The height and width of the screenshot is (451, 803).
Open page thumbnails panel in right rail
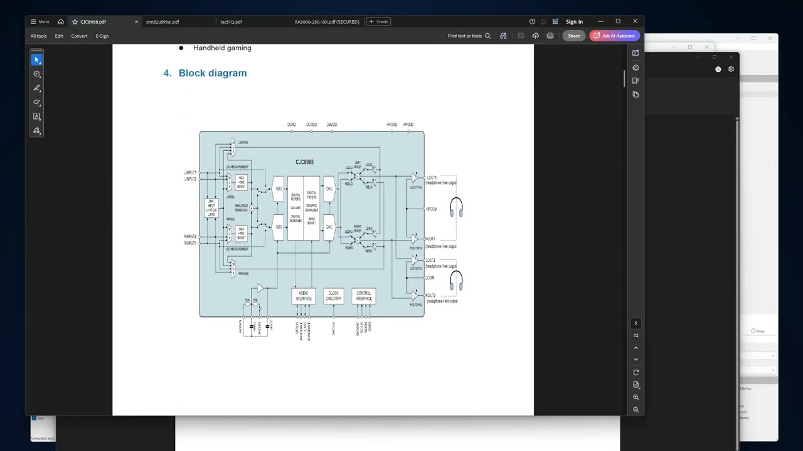click(635, 95)
